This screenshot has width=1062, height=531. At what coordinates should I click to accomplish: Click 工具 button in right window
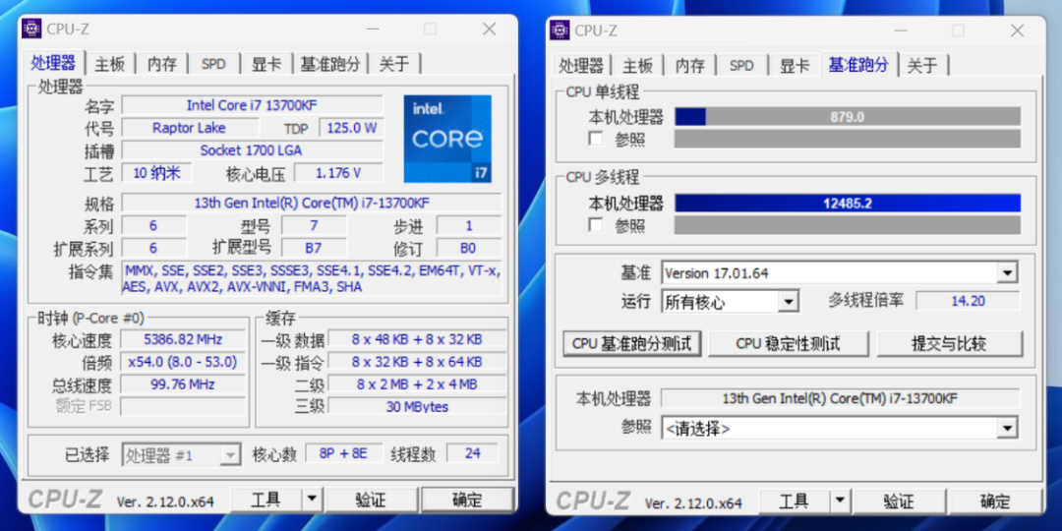click(795, 501)
